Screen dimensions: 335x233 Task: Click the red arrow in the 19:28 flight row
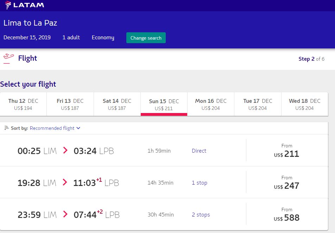coord(65,182)
